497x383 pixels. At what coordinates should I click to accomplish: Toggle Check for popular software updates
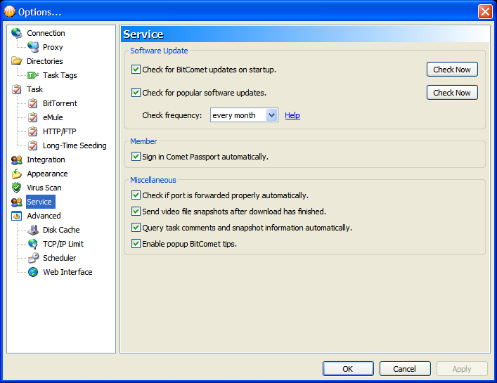click(136, 93)
